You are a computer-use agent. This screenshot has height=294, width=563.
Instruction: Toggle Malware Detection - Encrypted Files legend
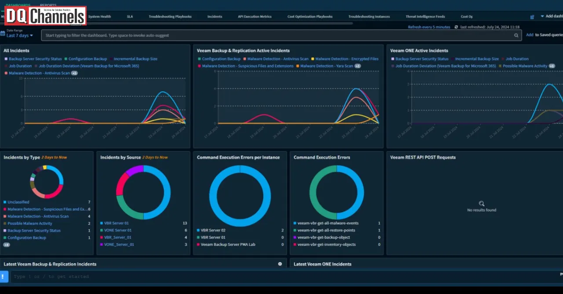coord(344,59)
